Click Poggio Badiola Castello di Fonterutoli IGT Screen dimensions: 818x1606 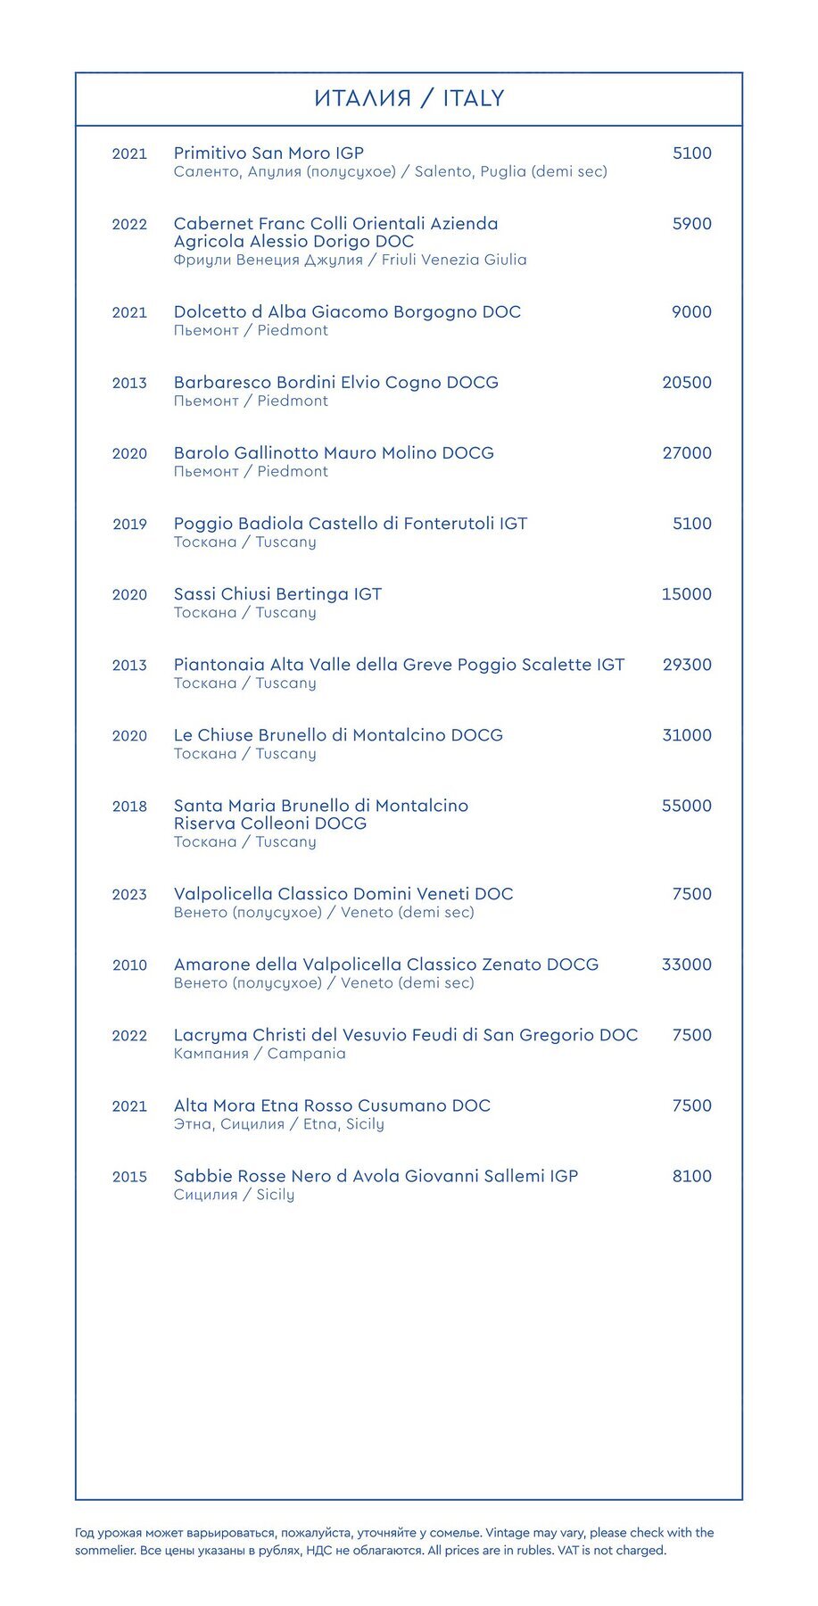pyautogui.click(x=351, y=524)
